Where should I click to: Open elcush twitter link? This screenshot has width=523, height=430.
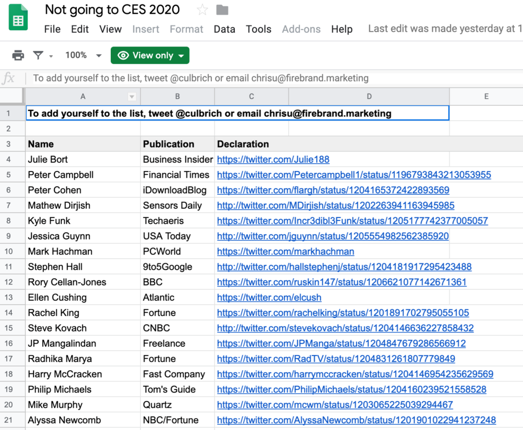coord(269,298)
